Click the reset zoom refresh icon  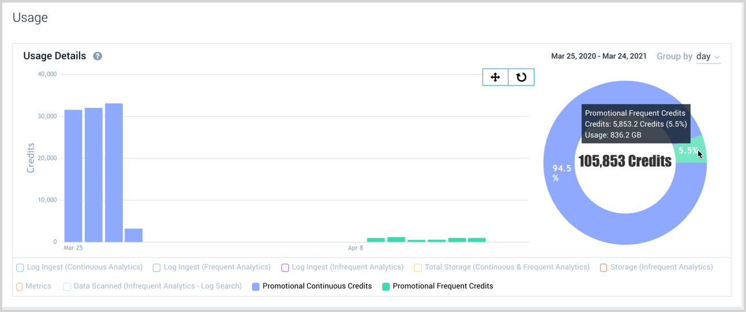point(521,77)
